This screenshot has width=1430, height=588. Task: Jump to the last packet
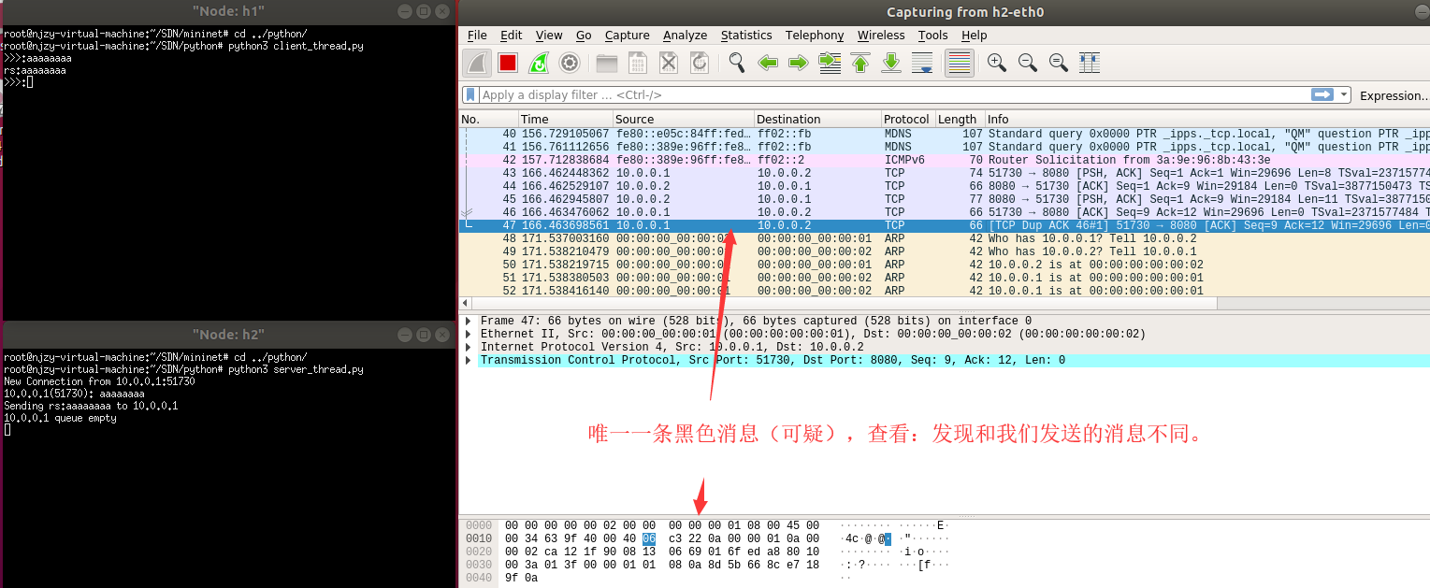tap(891, 63)
